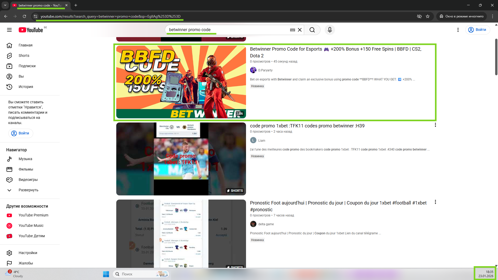Select Настройки label in sidebar
This screenshot has height=280, width=498.
[x=28, y=253]
